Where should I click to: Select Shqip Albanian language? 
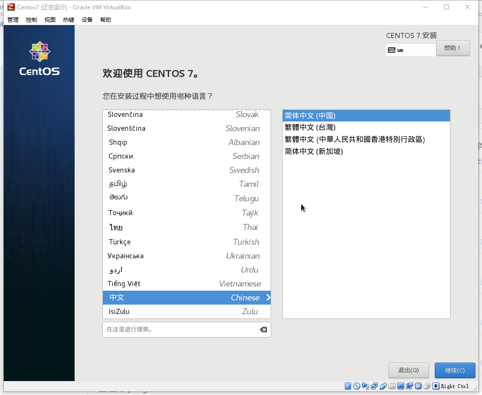187,142
